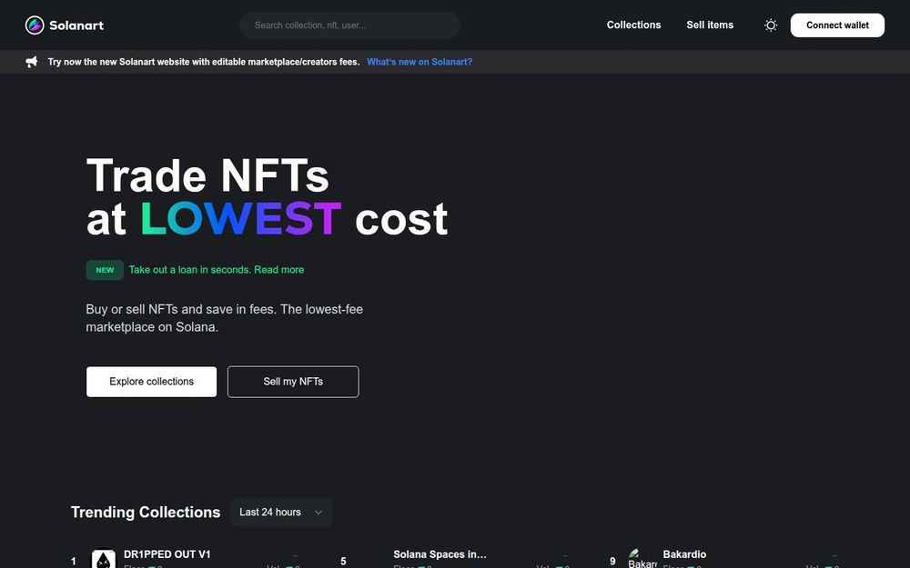Open the Bakardio collection thumbnail

(x=642, y=559)
